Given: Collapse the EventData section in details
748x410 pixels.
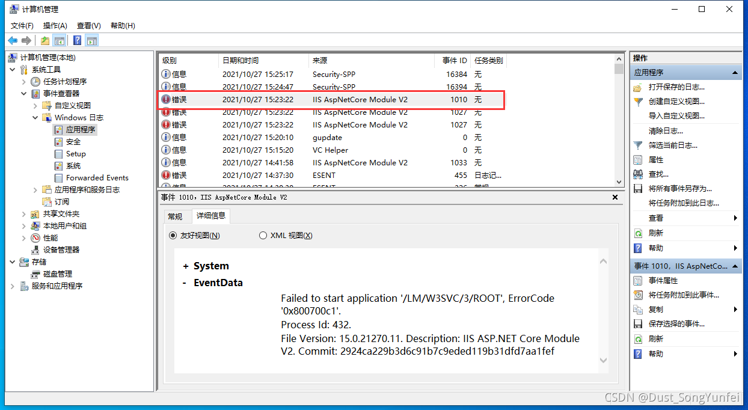Looking at the screenshot, I should pos(185,283).
